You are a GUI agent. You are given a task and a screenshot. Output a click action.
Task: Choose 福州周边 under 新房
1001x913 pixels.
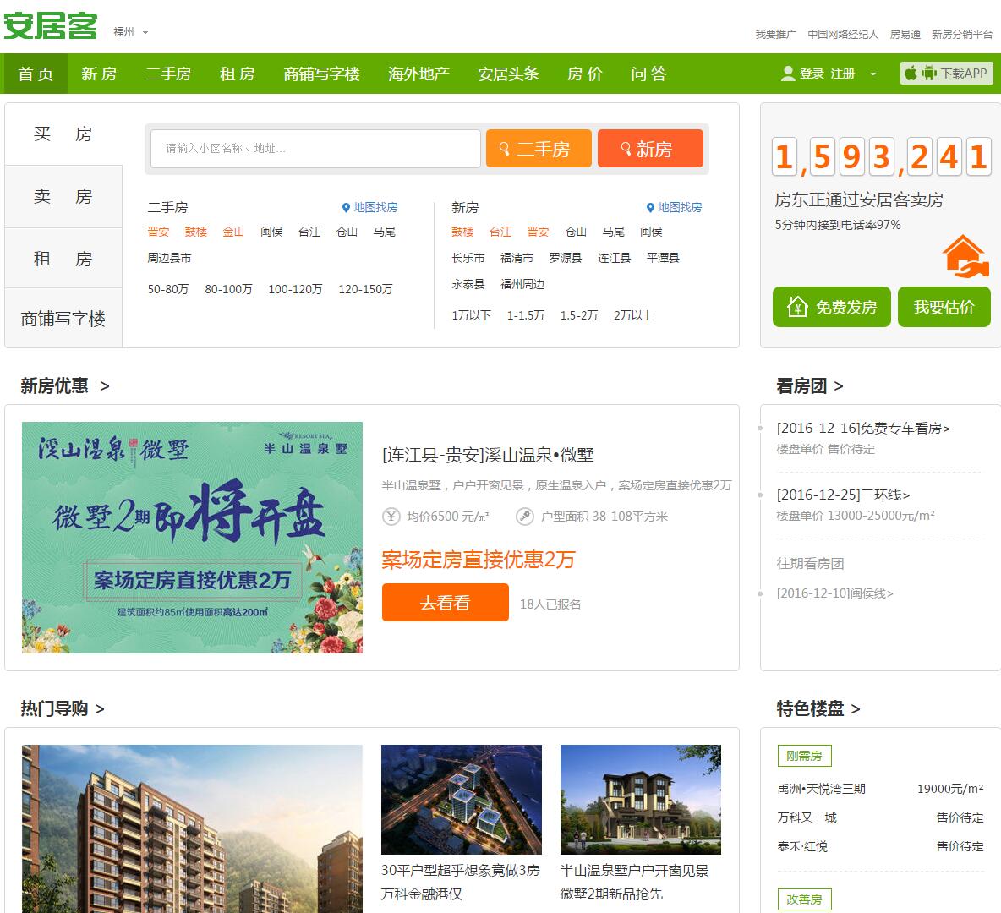point(522,284)
